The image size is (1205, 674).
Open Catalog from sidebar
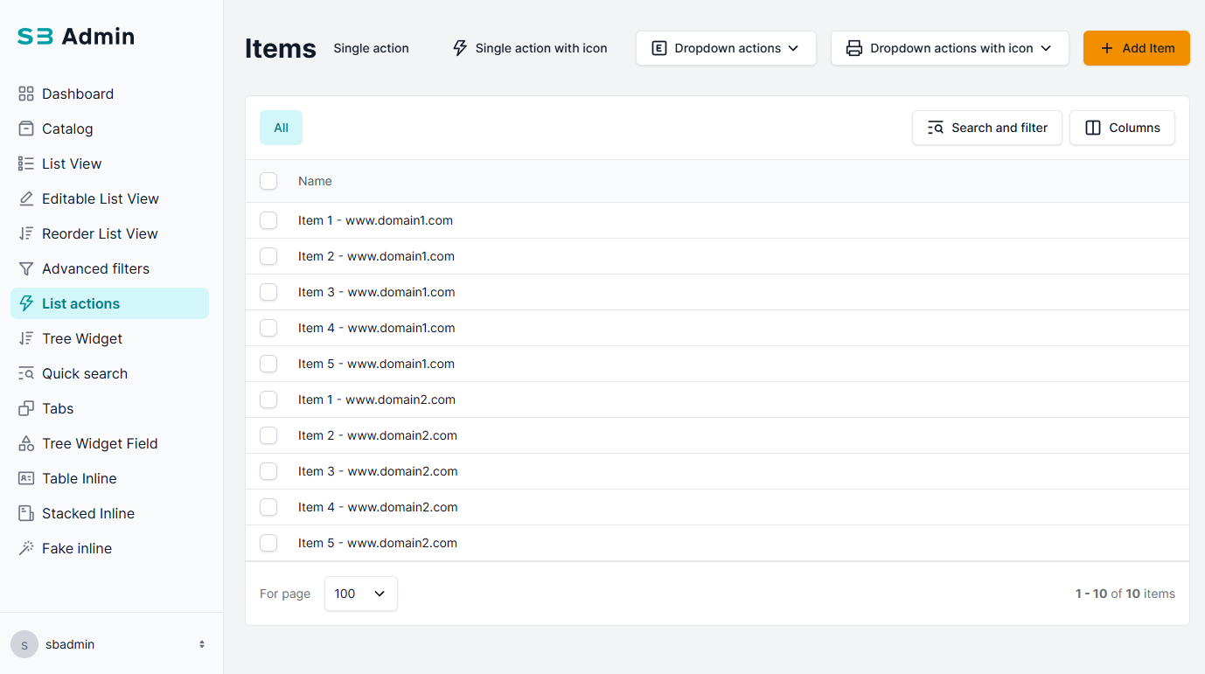click(x=109, y=129)
